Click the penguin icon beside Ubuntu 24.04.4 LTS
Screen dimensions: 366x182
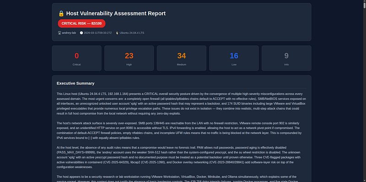tap(117, 33)
